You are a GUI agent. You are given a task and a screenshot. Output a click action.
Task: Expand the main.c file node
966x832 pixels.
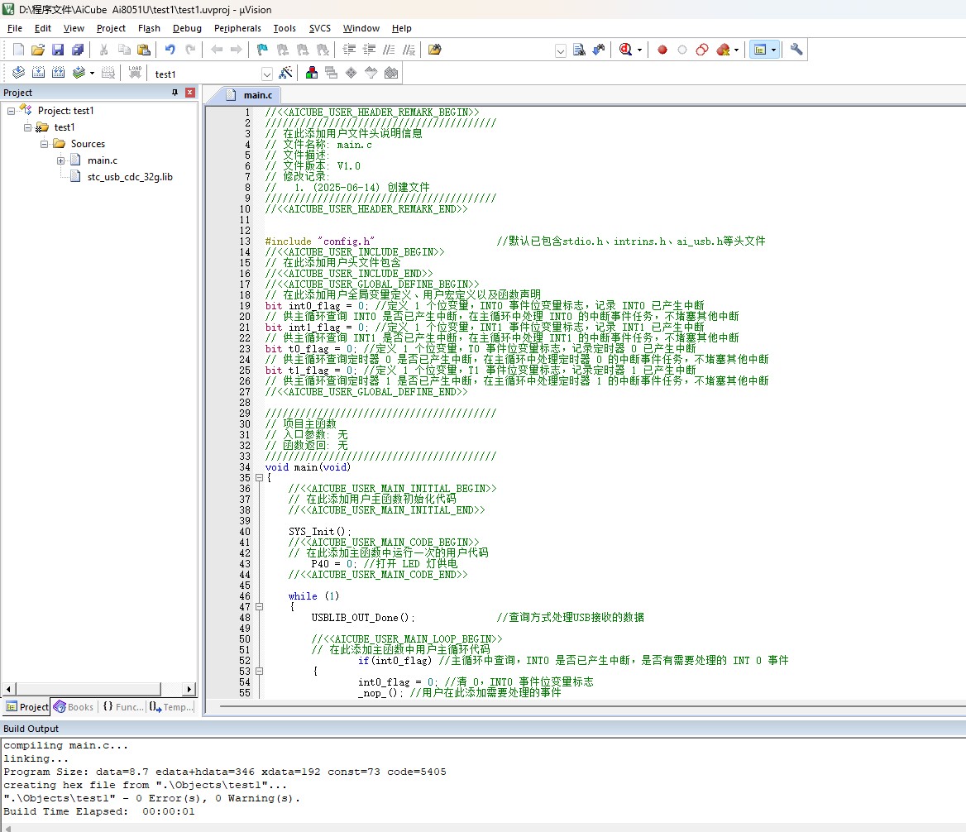pyautogui.click(x=61, y=160)
